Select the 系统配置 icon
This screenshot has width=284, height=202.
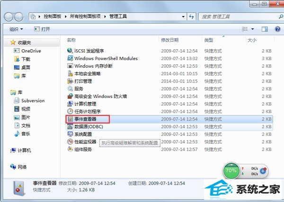[x=70, y=134]
